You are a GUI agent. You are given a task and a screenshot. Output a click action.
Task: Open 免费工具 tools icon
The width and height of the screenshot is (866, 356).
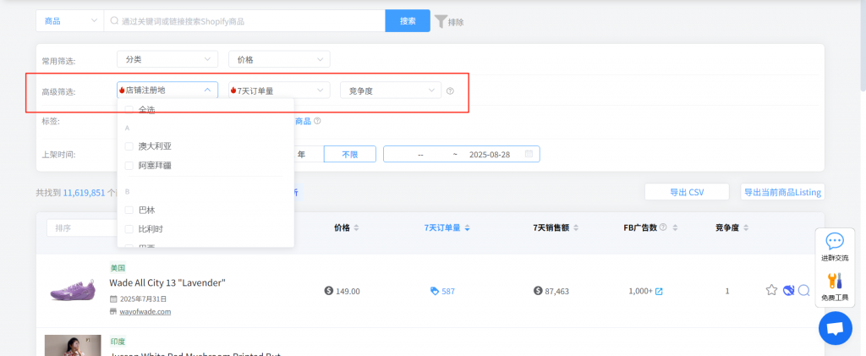coord(835,281)
